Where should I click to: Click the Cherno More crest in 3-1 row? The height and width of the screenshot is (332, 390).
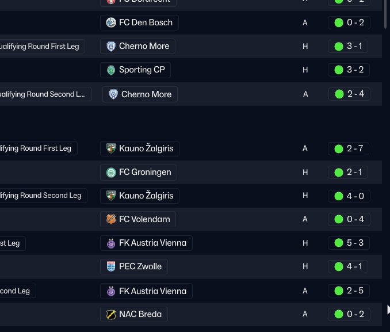(111, 46)
